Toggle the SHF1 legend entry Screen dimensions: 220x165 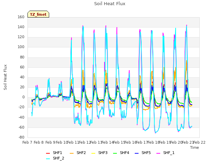(x=54, y=153)
